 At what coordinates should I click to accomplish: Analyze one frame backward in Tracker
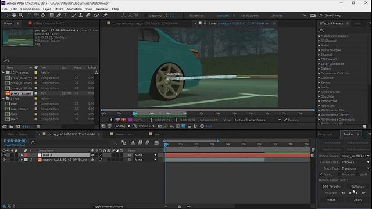click(343, 193)
